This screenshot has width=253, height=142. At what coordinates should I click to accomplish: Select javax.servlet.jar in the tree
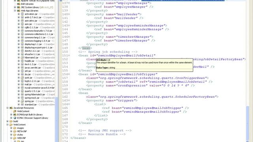click(x=32, y=67)
